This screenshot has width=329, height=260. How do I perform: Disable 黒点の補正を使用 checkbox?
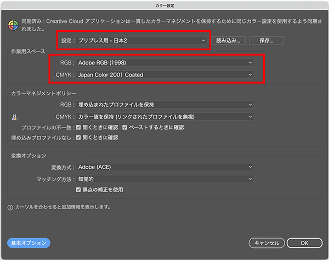pyautogui.click(x=79, y=189)
